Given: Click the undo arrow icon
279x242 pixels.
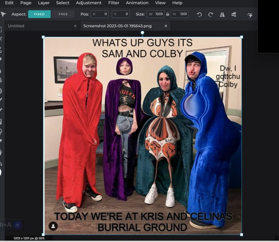Looking at the screenshot, I should point(199,14).
